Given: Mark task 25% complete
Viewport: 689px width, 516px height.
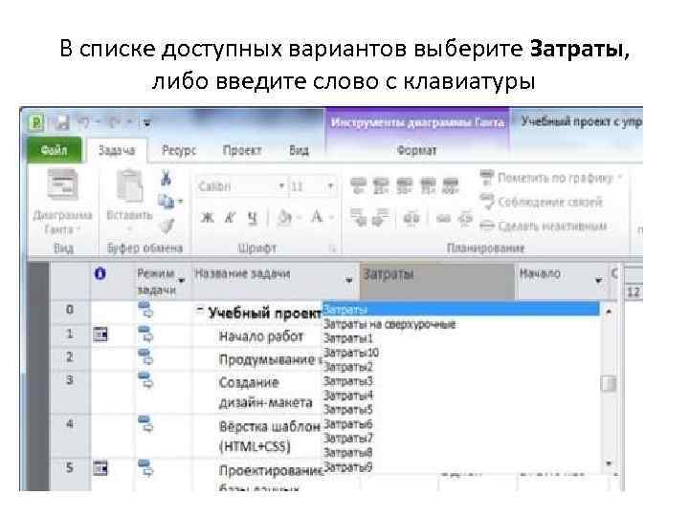Looking at the screenshot, I should 381,186.
